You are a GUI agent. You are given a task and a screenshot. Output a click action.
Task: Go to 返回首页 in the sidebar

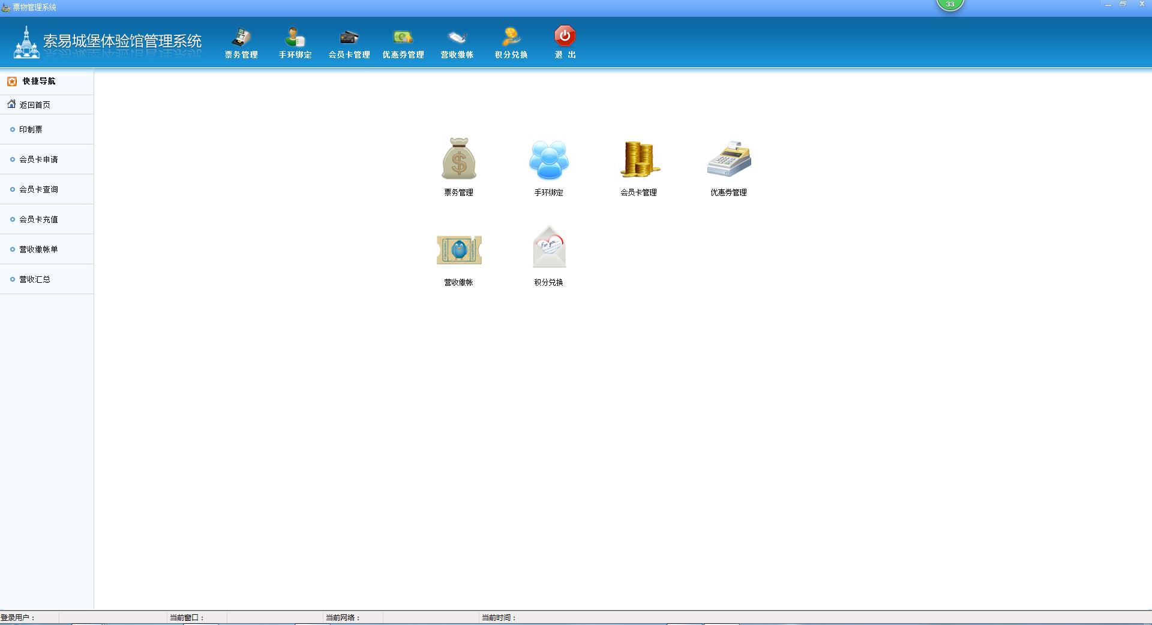coord(35,105)
